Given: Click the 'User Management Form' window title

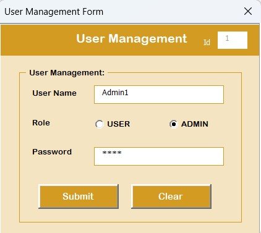Looking at the screenshot, I should pos(54,12).
